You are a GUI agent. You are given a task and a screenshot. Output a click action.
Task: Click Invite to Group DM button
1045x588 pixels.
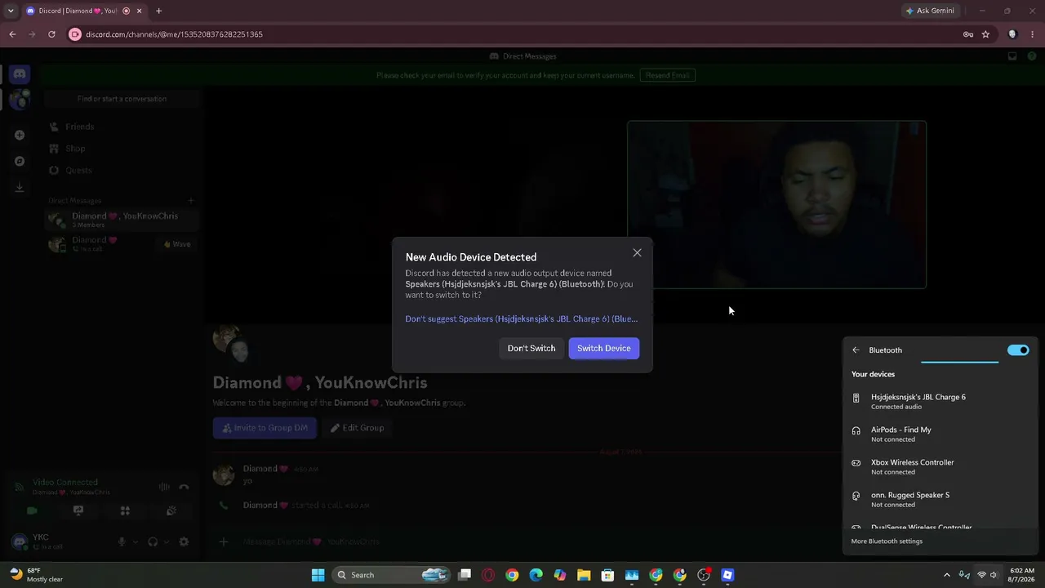pyautogui.click(x=265, y=428)
